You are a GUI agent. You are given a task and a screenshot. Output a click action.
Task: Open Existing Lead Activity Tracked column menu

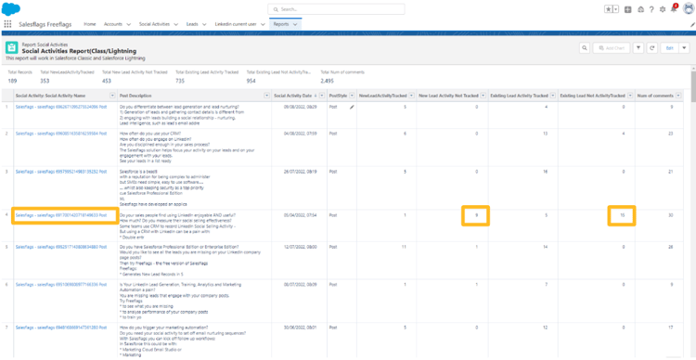553,96
